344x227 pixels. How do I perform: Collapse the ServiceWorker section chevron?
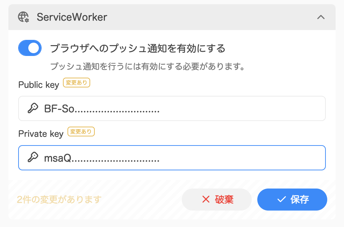tap(321, 17)
